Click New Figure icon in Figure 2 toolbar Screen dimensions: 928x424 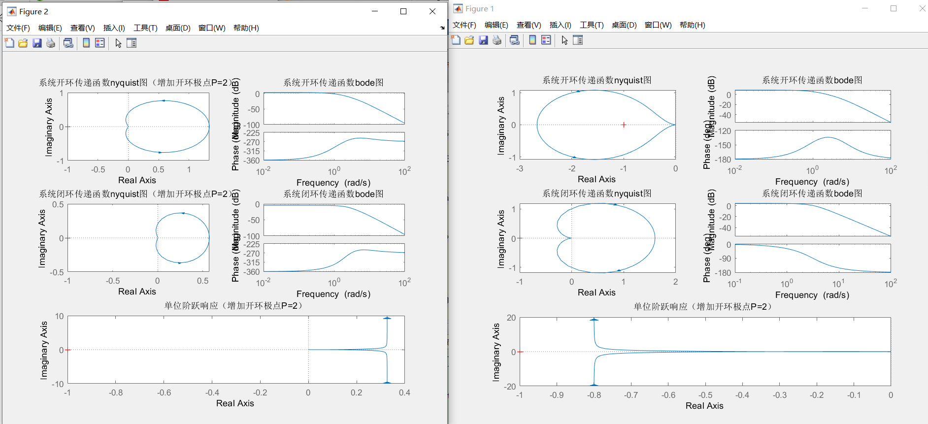click(x=9, y=43)
